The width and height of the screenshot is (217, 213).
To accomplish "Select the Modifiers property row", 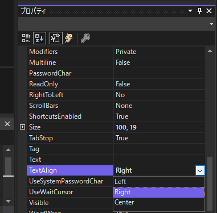I will pyautogui.click(x=70, y=52).
